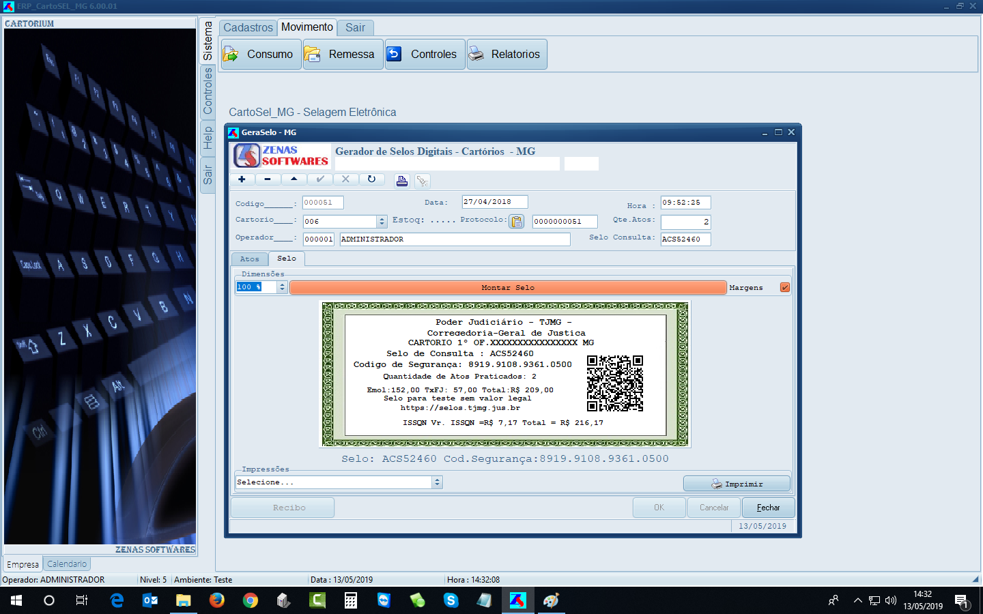Click the Recibo button

283,508
